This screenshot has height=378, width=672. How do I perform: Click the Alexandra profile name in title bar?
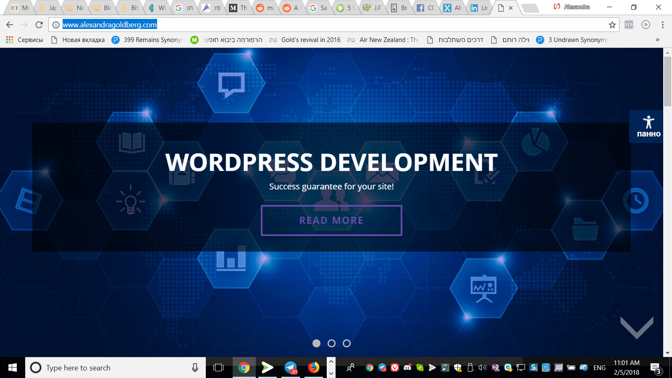(577, 7)
